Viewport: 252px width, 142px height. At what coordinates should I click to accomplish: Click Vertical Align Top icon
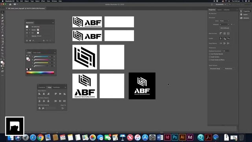pyautogui.click(x=56, y=94)
